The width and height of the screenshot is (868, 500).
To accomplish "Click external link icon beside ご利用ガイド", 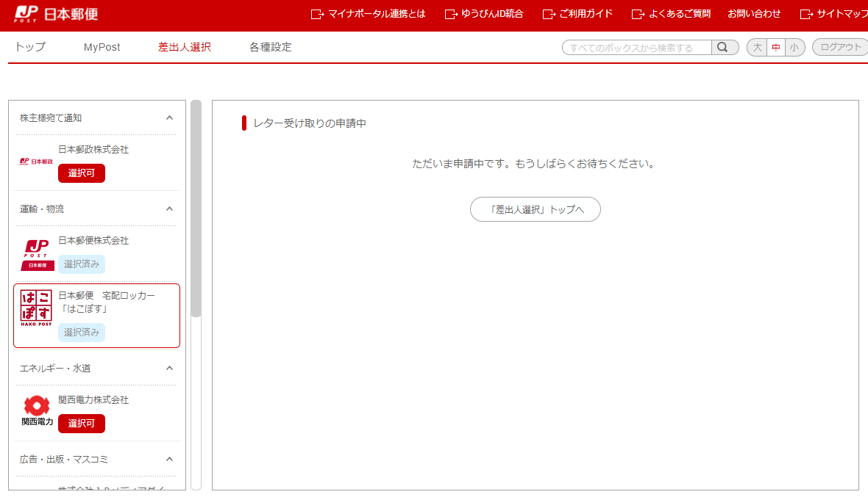I will point(549,15).
